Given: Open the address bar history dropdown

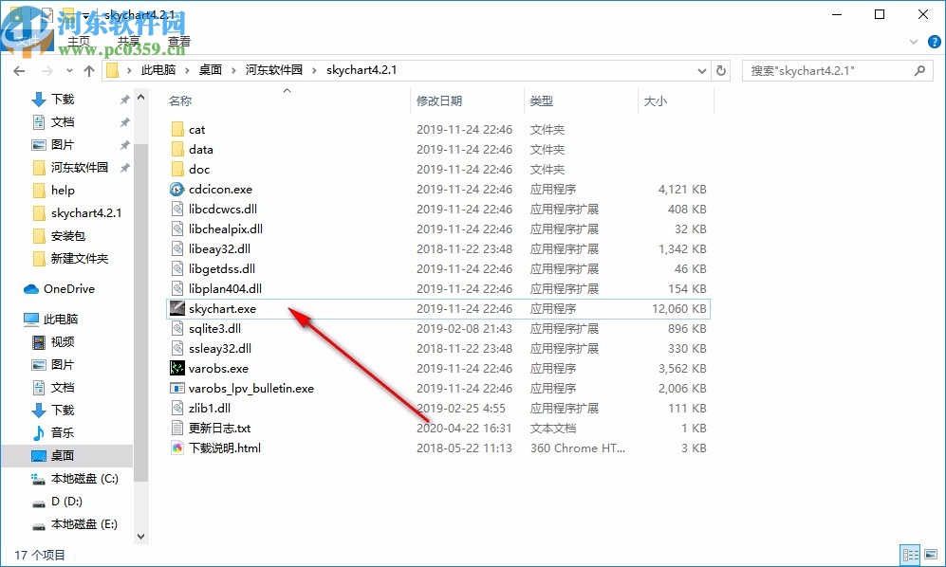Looking at the screenshot, I should (x=701, y=70).
